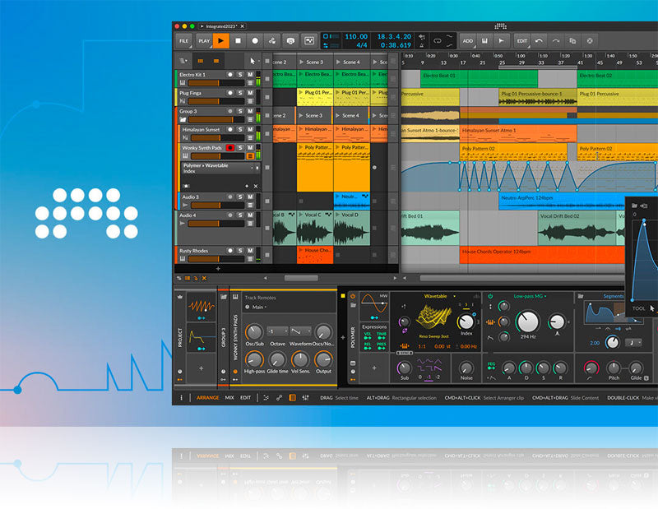Viewport: 658px width, 509px height.
Task: Click the delete (circled X) toolbar icon
Action: point(590,40)
